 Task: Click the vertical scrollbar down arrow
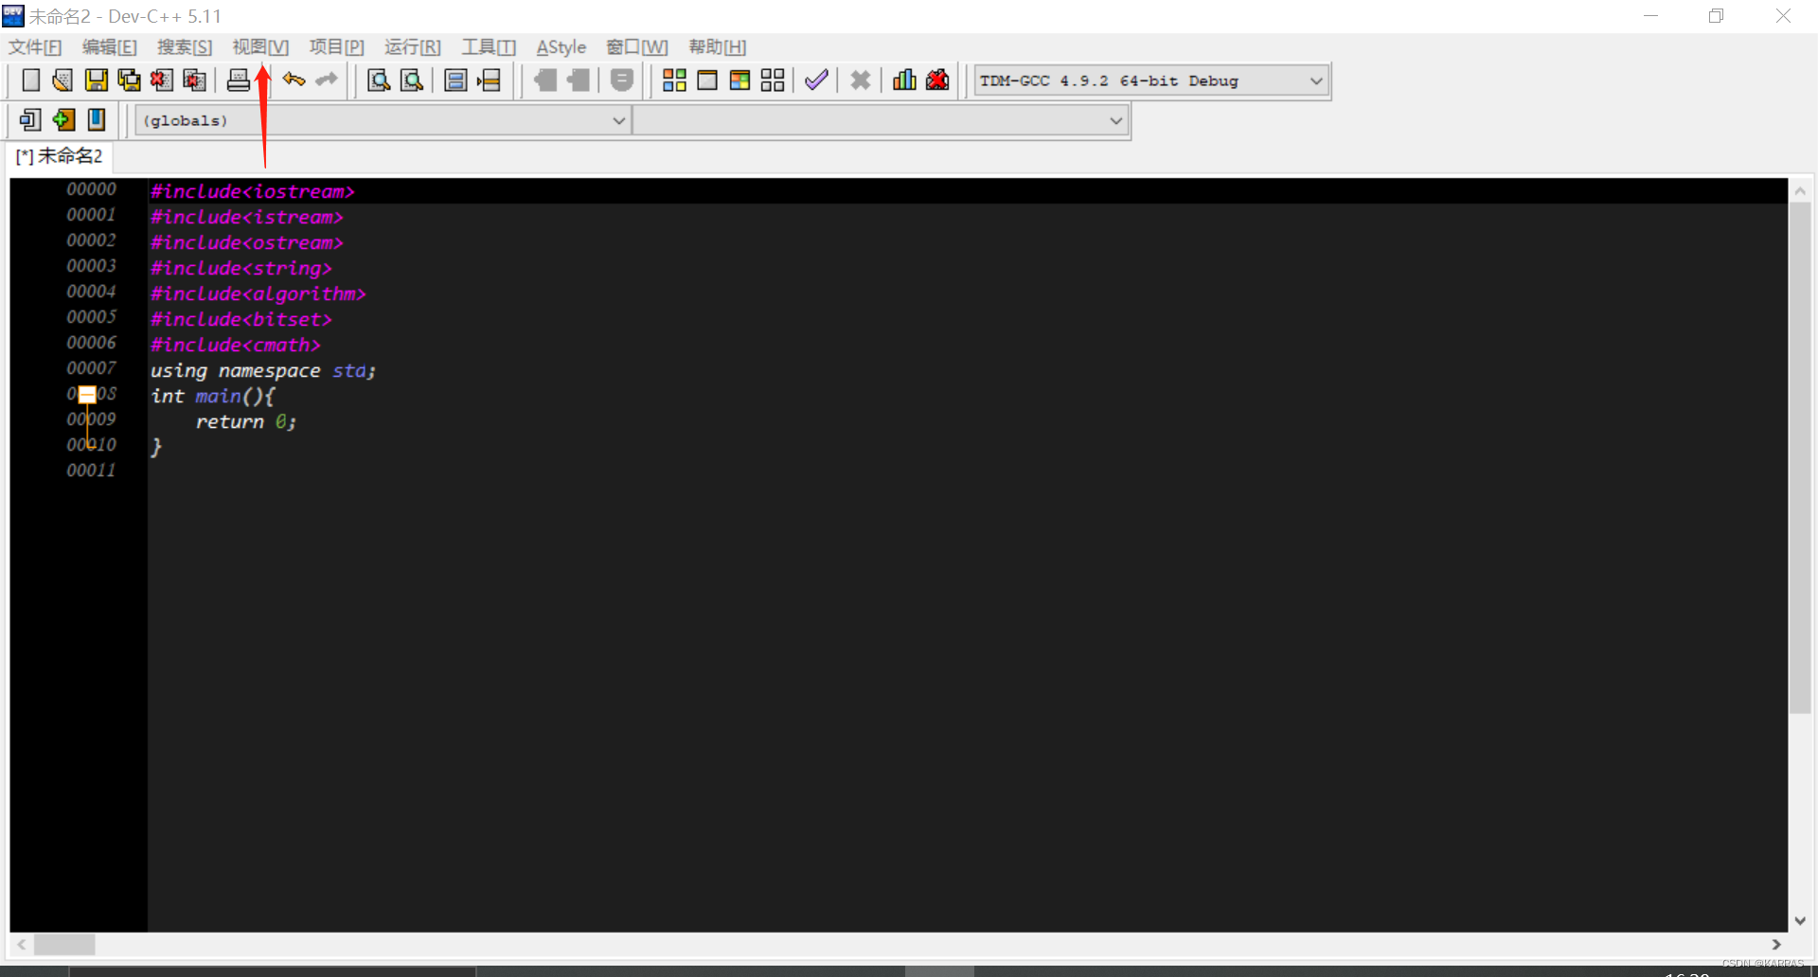click(x=1800, y=920)
